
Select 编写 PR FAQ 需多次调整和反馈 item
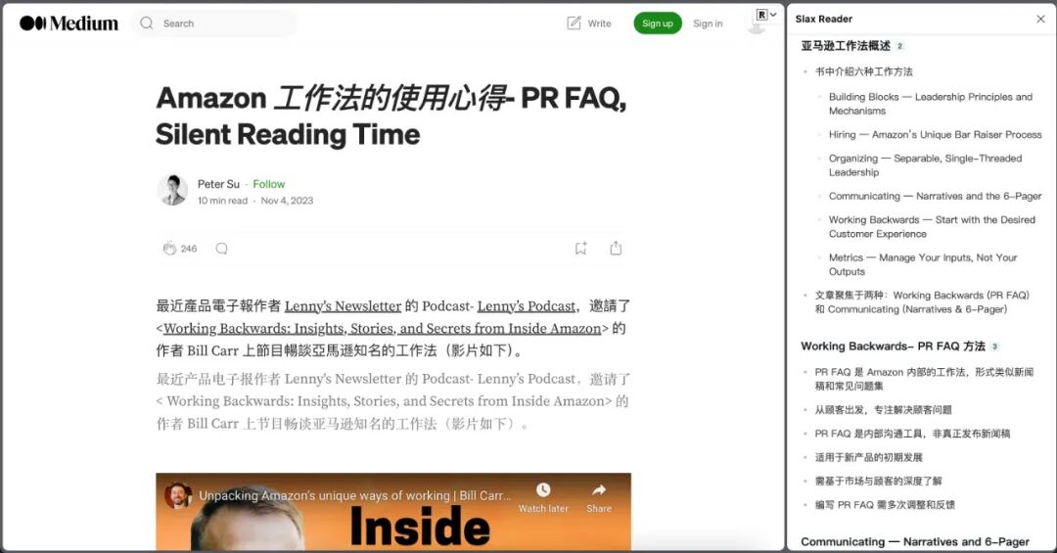point(885,504)
